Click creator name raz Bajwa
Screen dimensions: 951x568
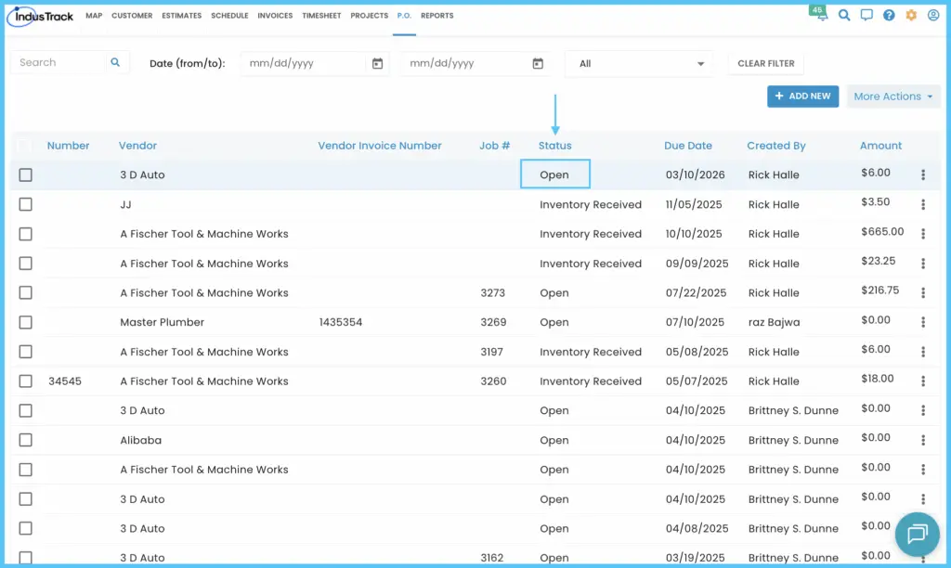click(x=774, y=322)
